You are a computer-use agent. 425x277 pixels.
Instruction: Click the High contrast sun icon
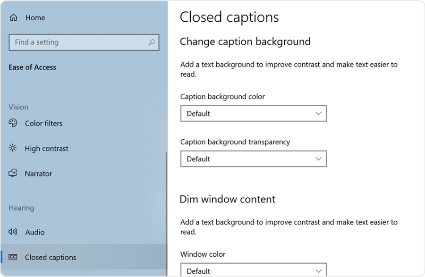13,148
